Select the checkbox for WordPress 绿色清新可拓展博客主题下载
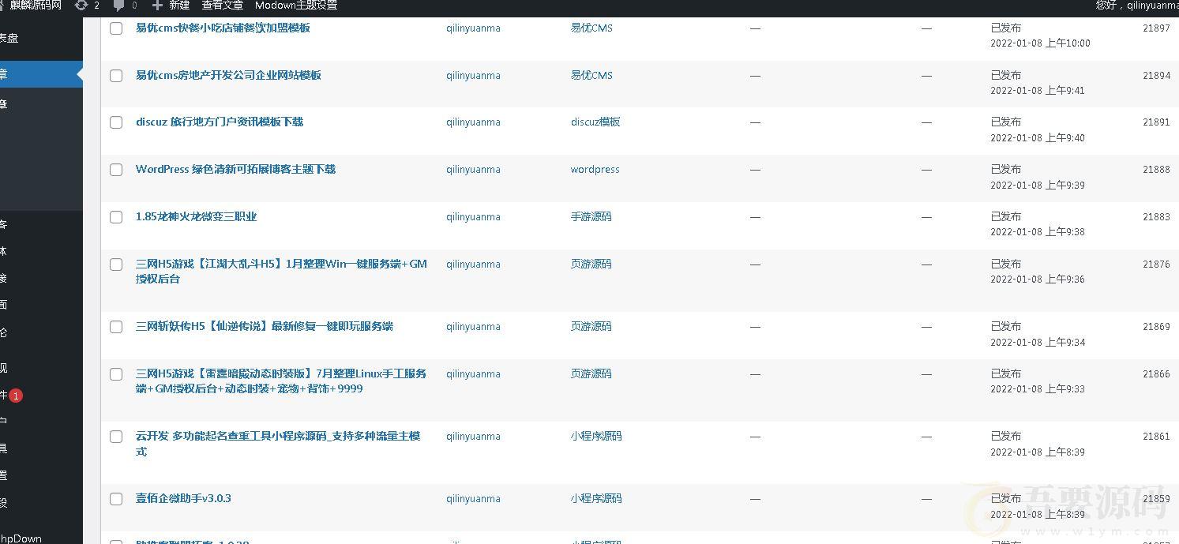 (116, 170)
